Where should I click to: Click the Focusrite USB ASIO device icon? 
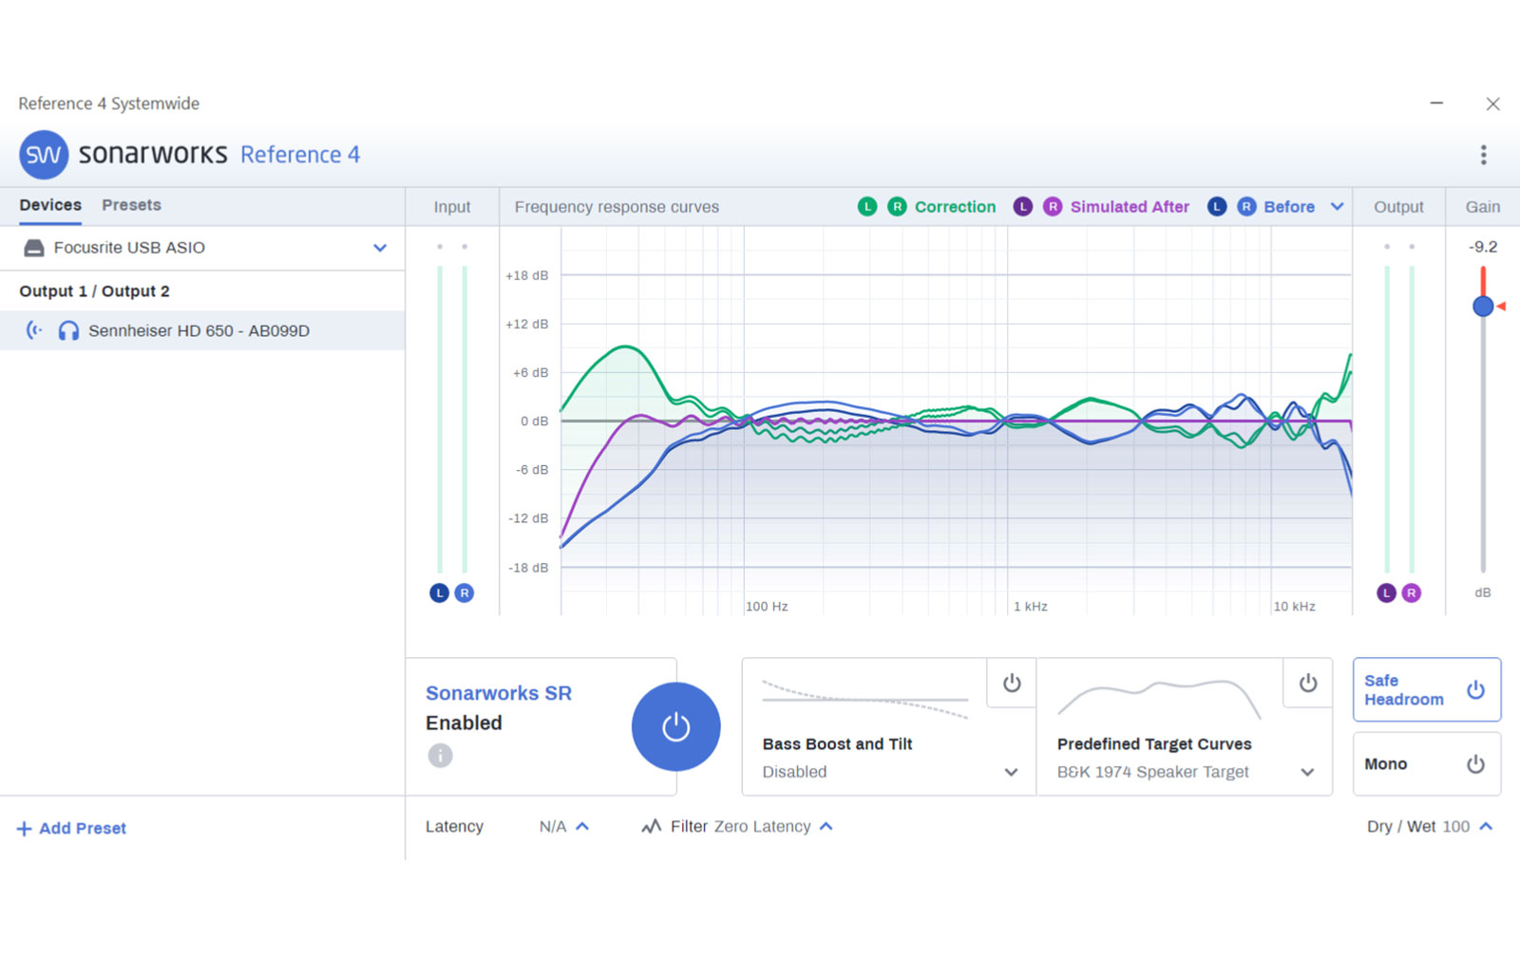coord(34,248)
